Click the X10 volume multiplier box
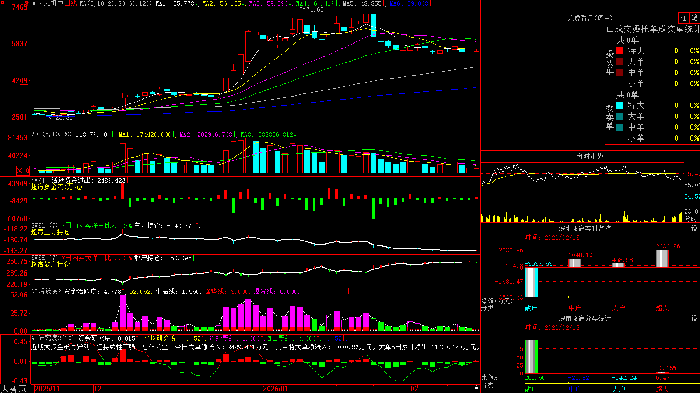The width and height of the screenshot is (700, 393). (x=23, y=171)
